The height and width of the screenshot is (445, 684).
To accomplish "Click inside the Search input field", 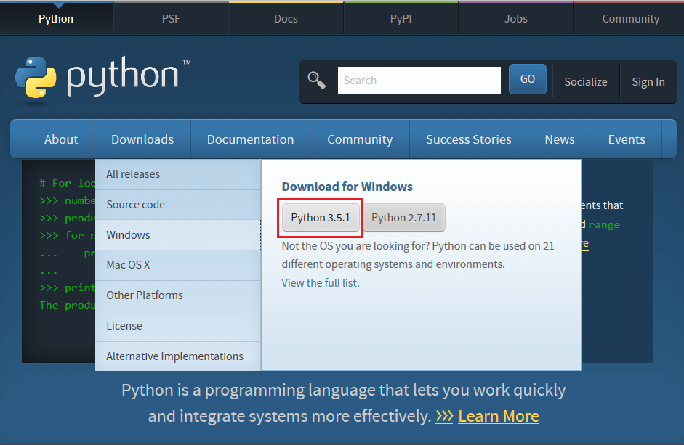I will point(419,80).
